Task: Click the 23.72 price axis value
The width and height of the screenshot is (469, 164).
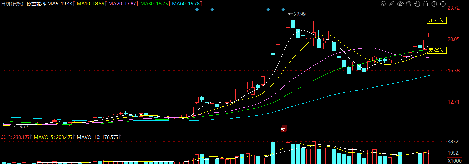Action: [454, 8]
